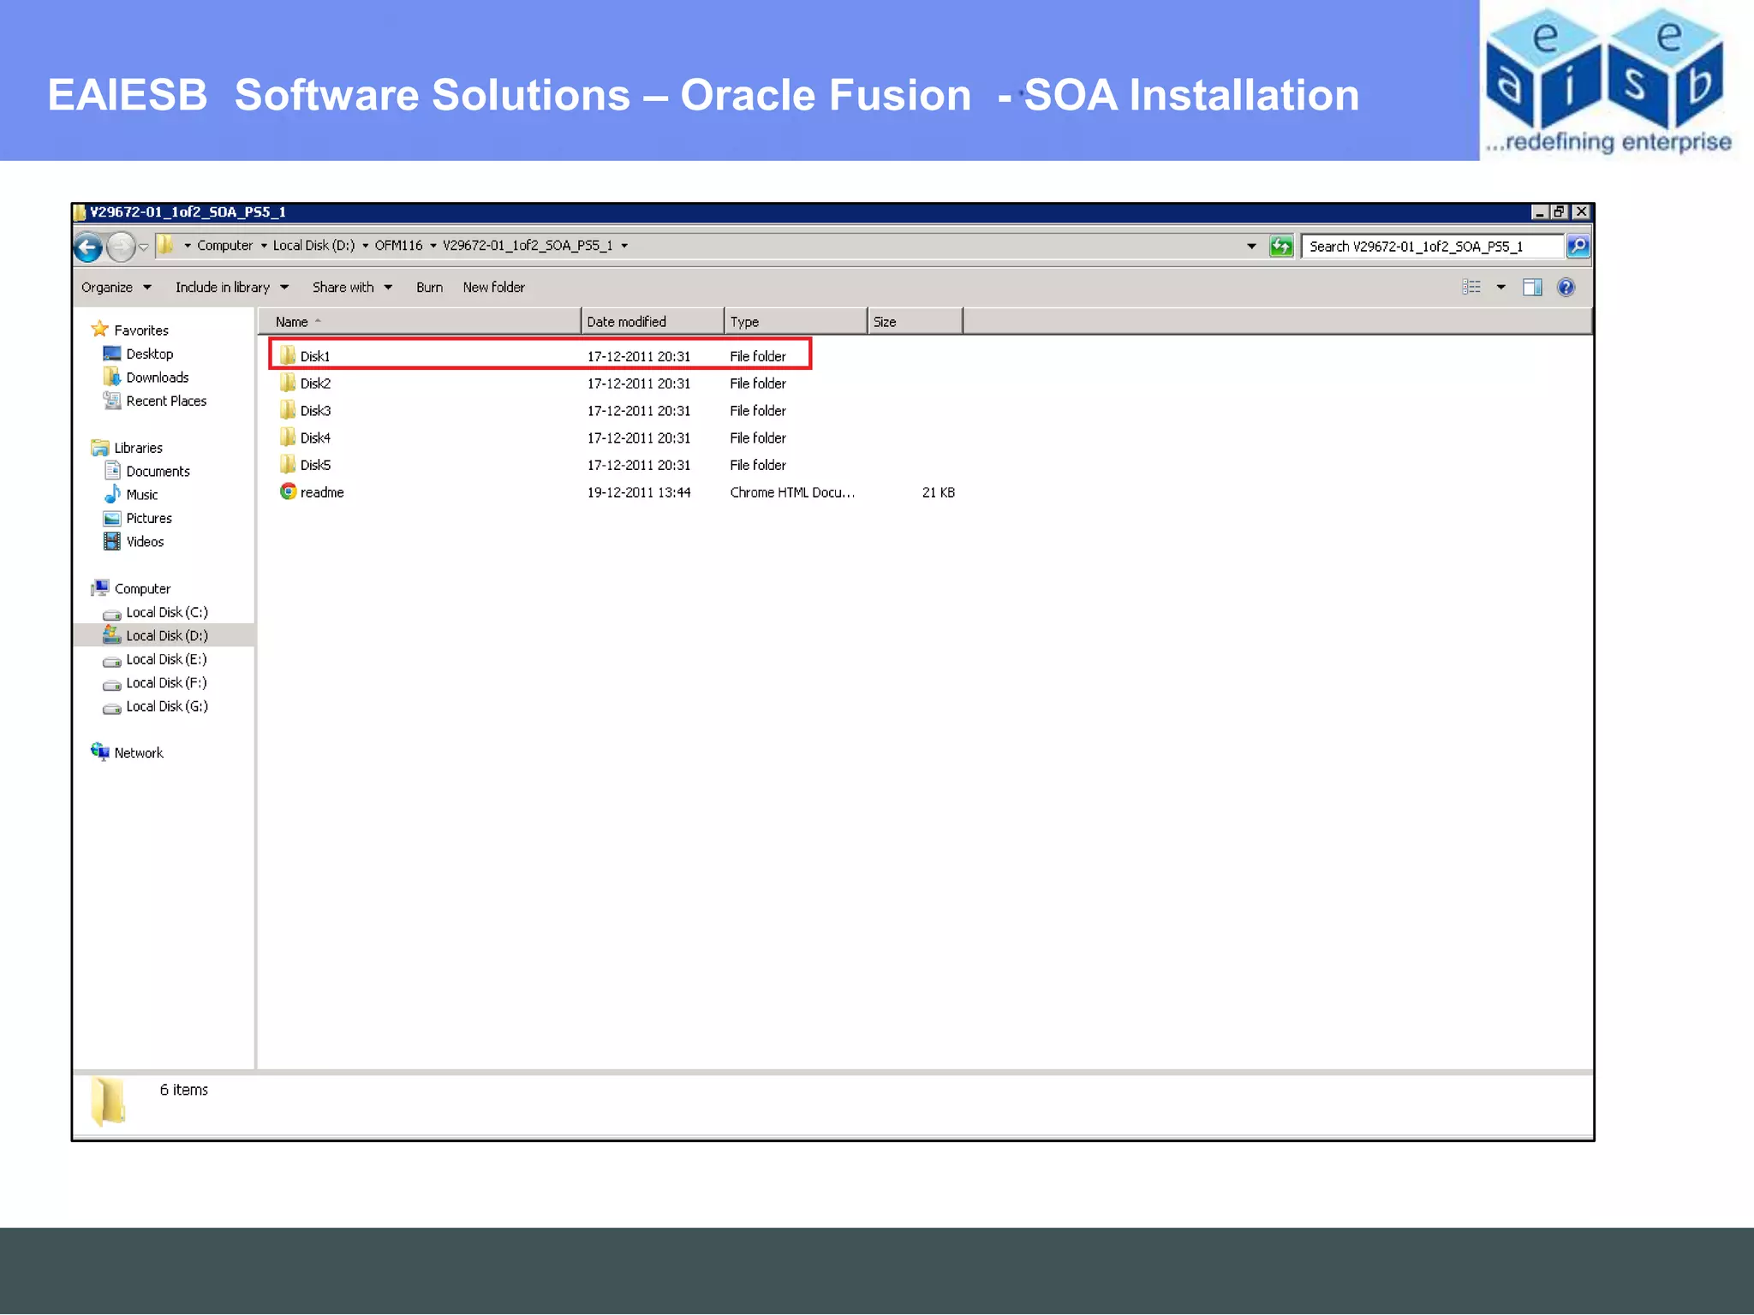The height and width of the screenshot is (1315, 1754).
Task: Select the Disk2 folder
Action: click(314, 384)
